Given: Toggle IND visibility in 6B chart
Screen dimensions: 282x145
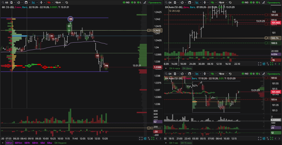Looking at the screenshot, I should pos(126,3).
